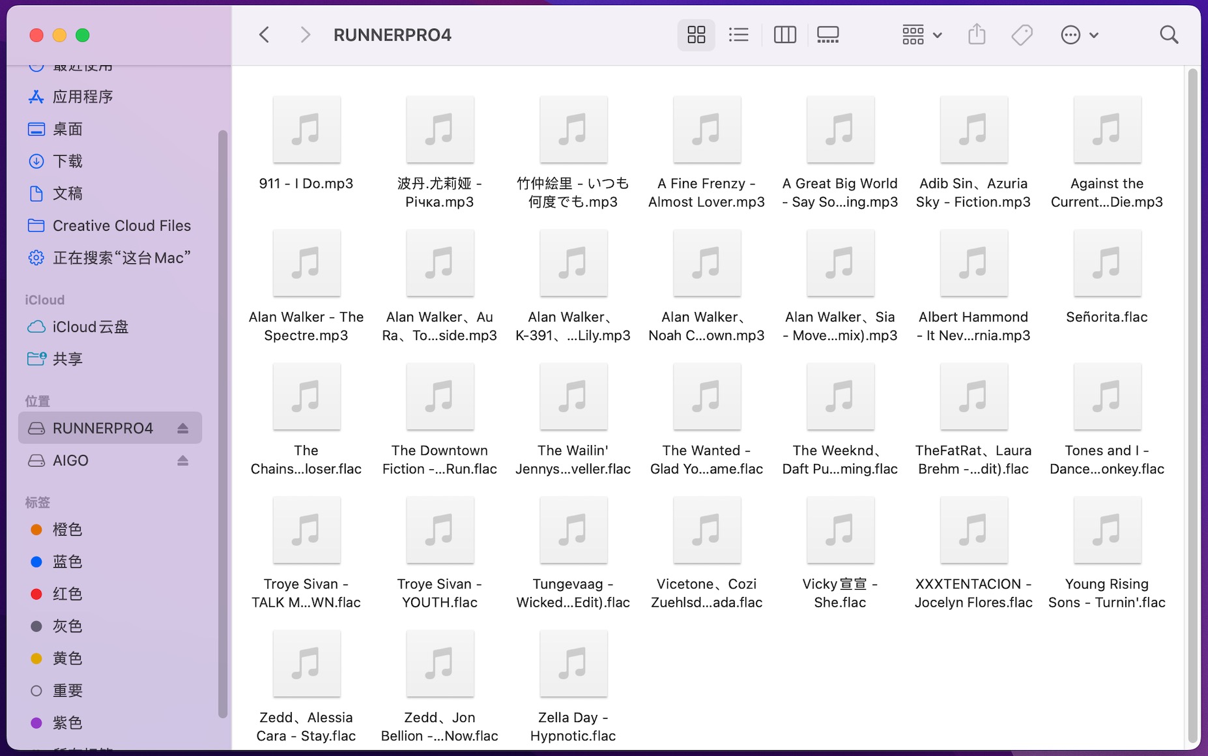
Task: Select Vicky宣宣 - She.flac file
Action: tap(841, 554)
